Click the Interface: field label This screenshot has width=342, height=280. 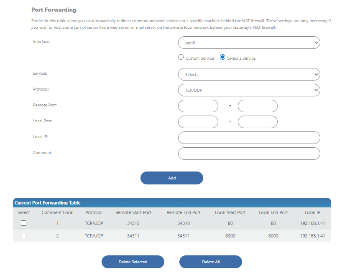point(41,42)
